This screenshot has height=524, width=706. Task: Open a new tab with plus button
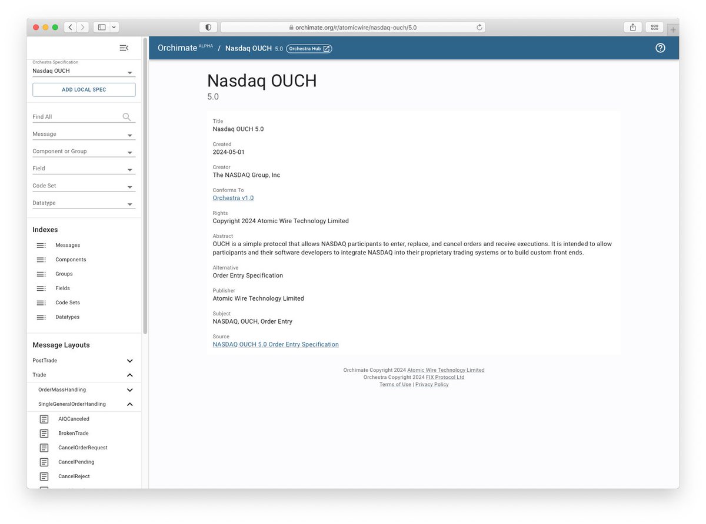pyautogui.click(x=673, y=29)
